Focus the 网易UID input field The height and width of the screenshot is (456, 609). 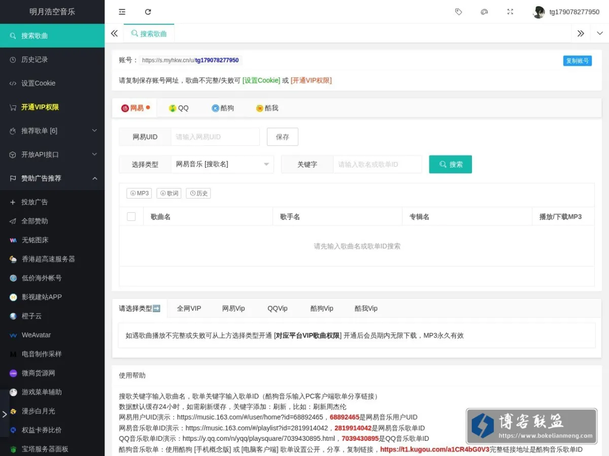215,137
